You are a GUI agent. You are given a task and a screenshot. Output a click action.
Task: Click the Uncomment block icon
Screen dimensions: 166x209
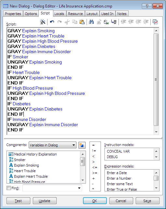[x=146, y=22]
